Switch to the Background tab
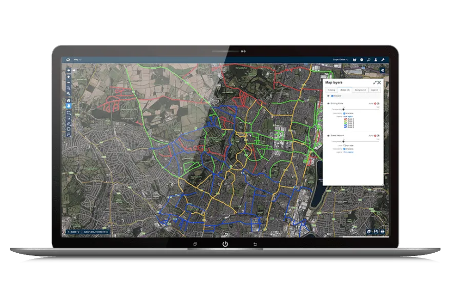Screen dimensions: 461x307 point(360,90)
